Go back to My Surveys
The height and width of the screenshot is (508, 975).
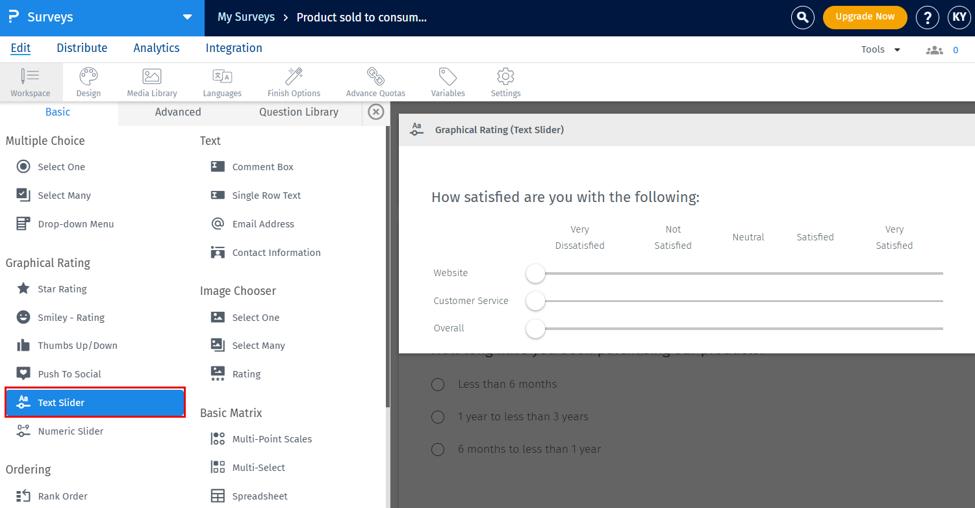[x=246, y=18]
